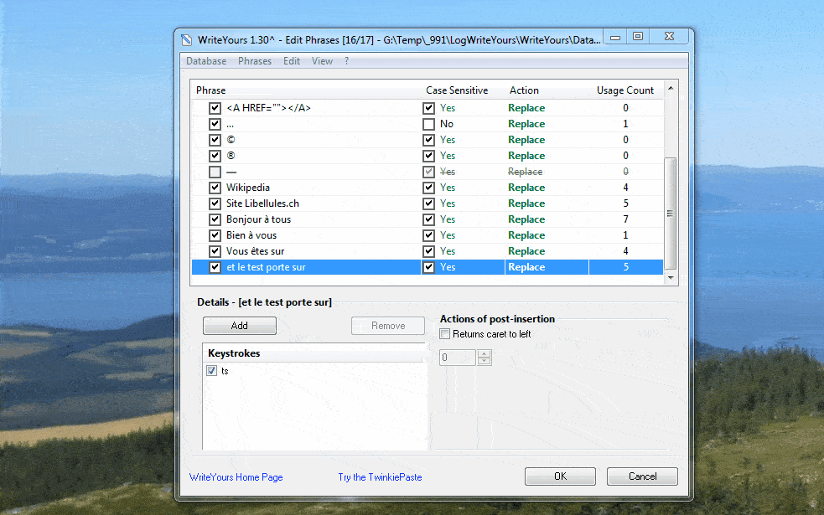Open the Try the TwinkiePaste link

380,477
